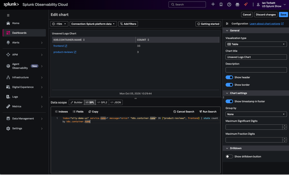289x175 pixels.
Task: Click the Indexes button
Action: click(x=61, y=112)
